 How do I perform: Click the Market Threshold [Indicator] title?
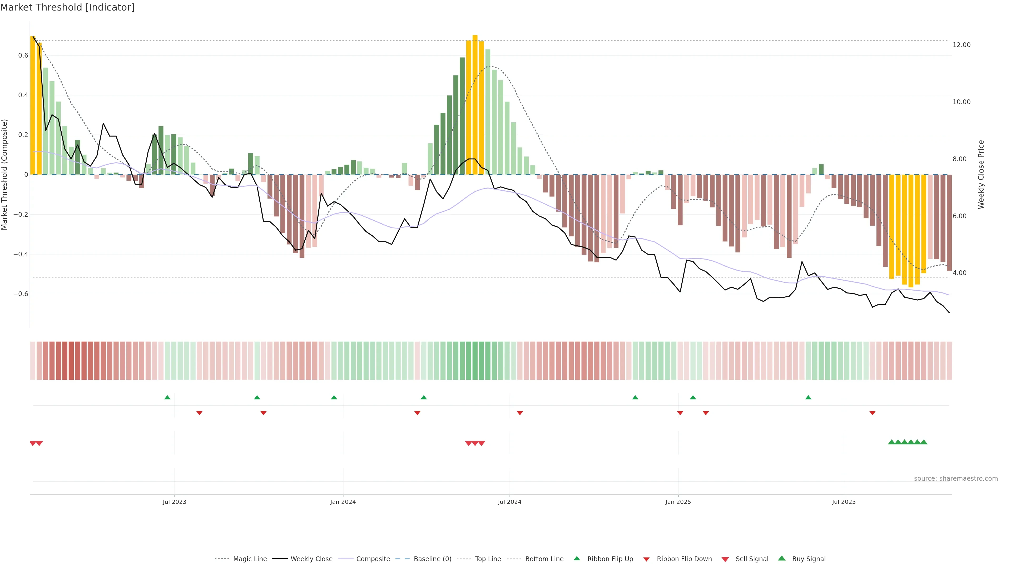pos(67,7)
